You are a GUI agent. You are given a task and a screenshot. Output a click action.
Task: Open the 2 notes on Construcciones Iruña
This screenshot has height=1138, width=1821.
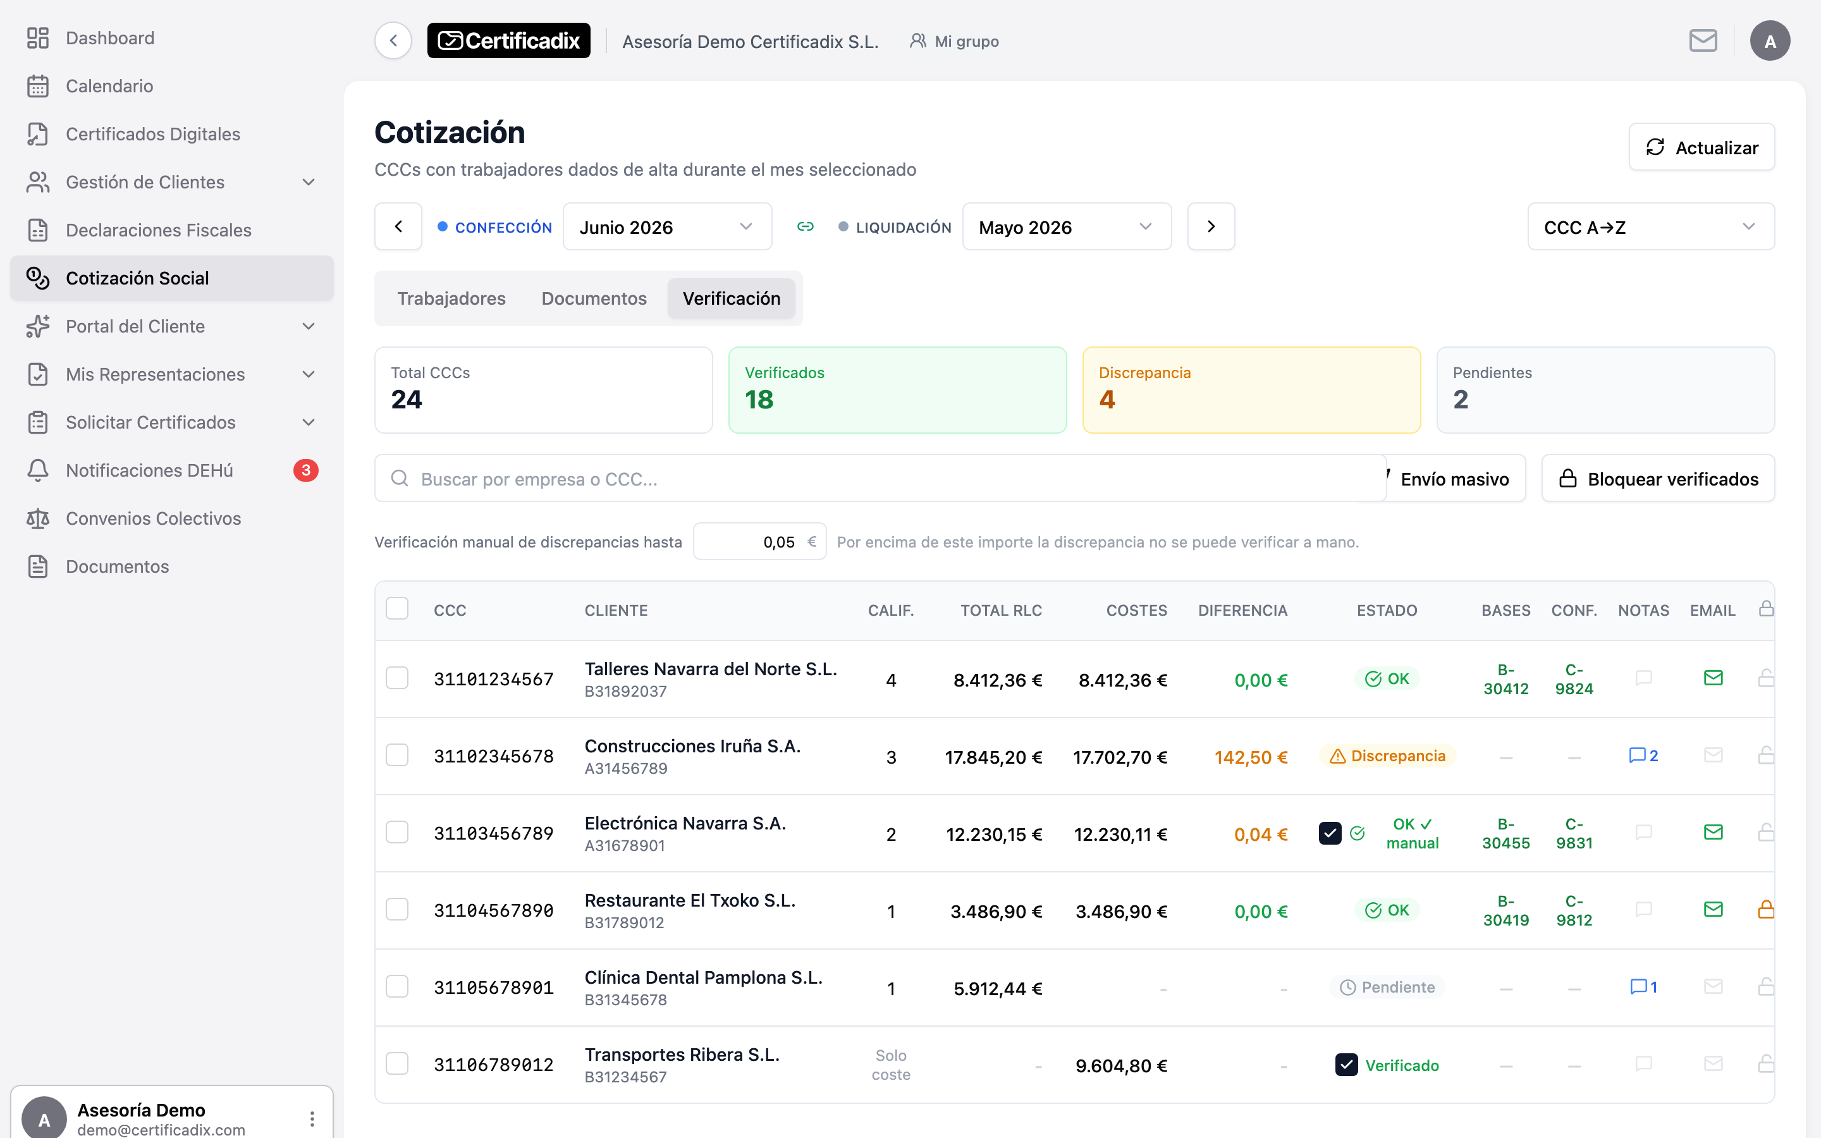[x=1643, y=756]
